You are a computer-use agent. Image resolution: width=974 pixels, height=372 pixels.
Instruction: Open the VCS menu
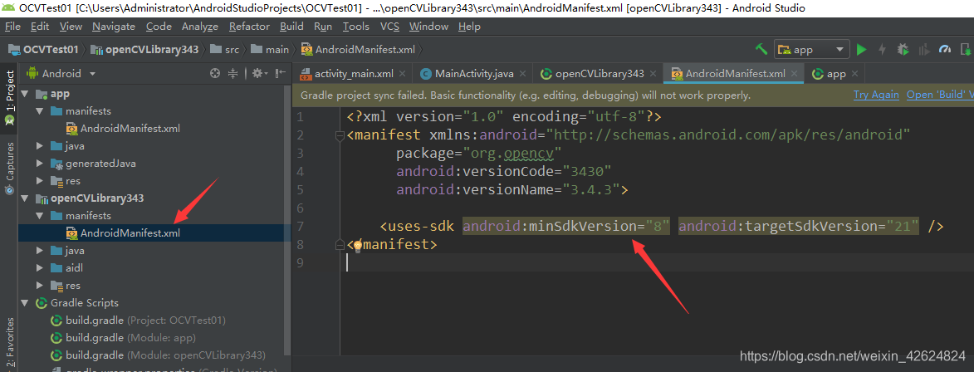click(390, 26)
